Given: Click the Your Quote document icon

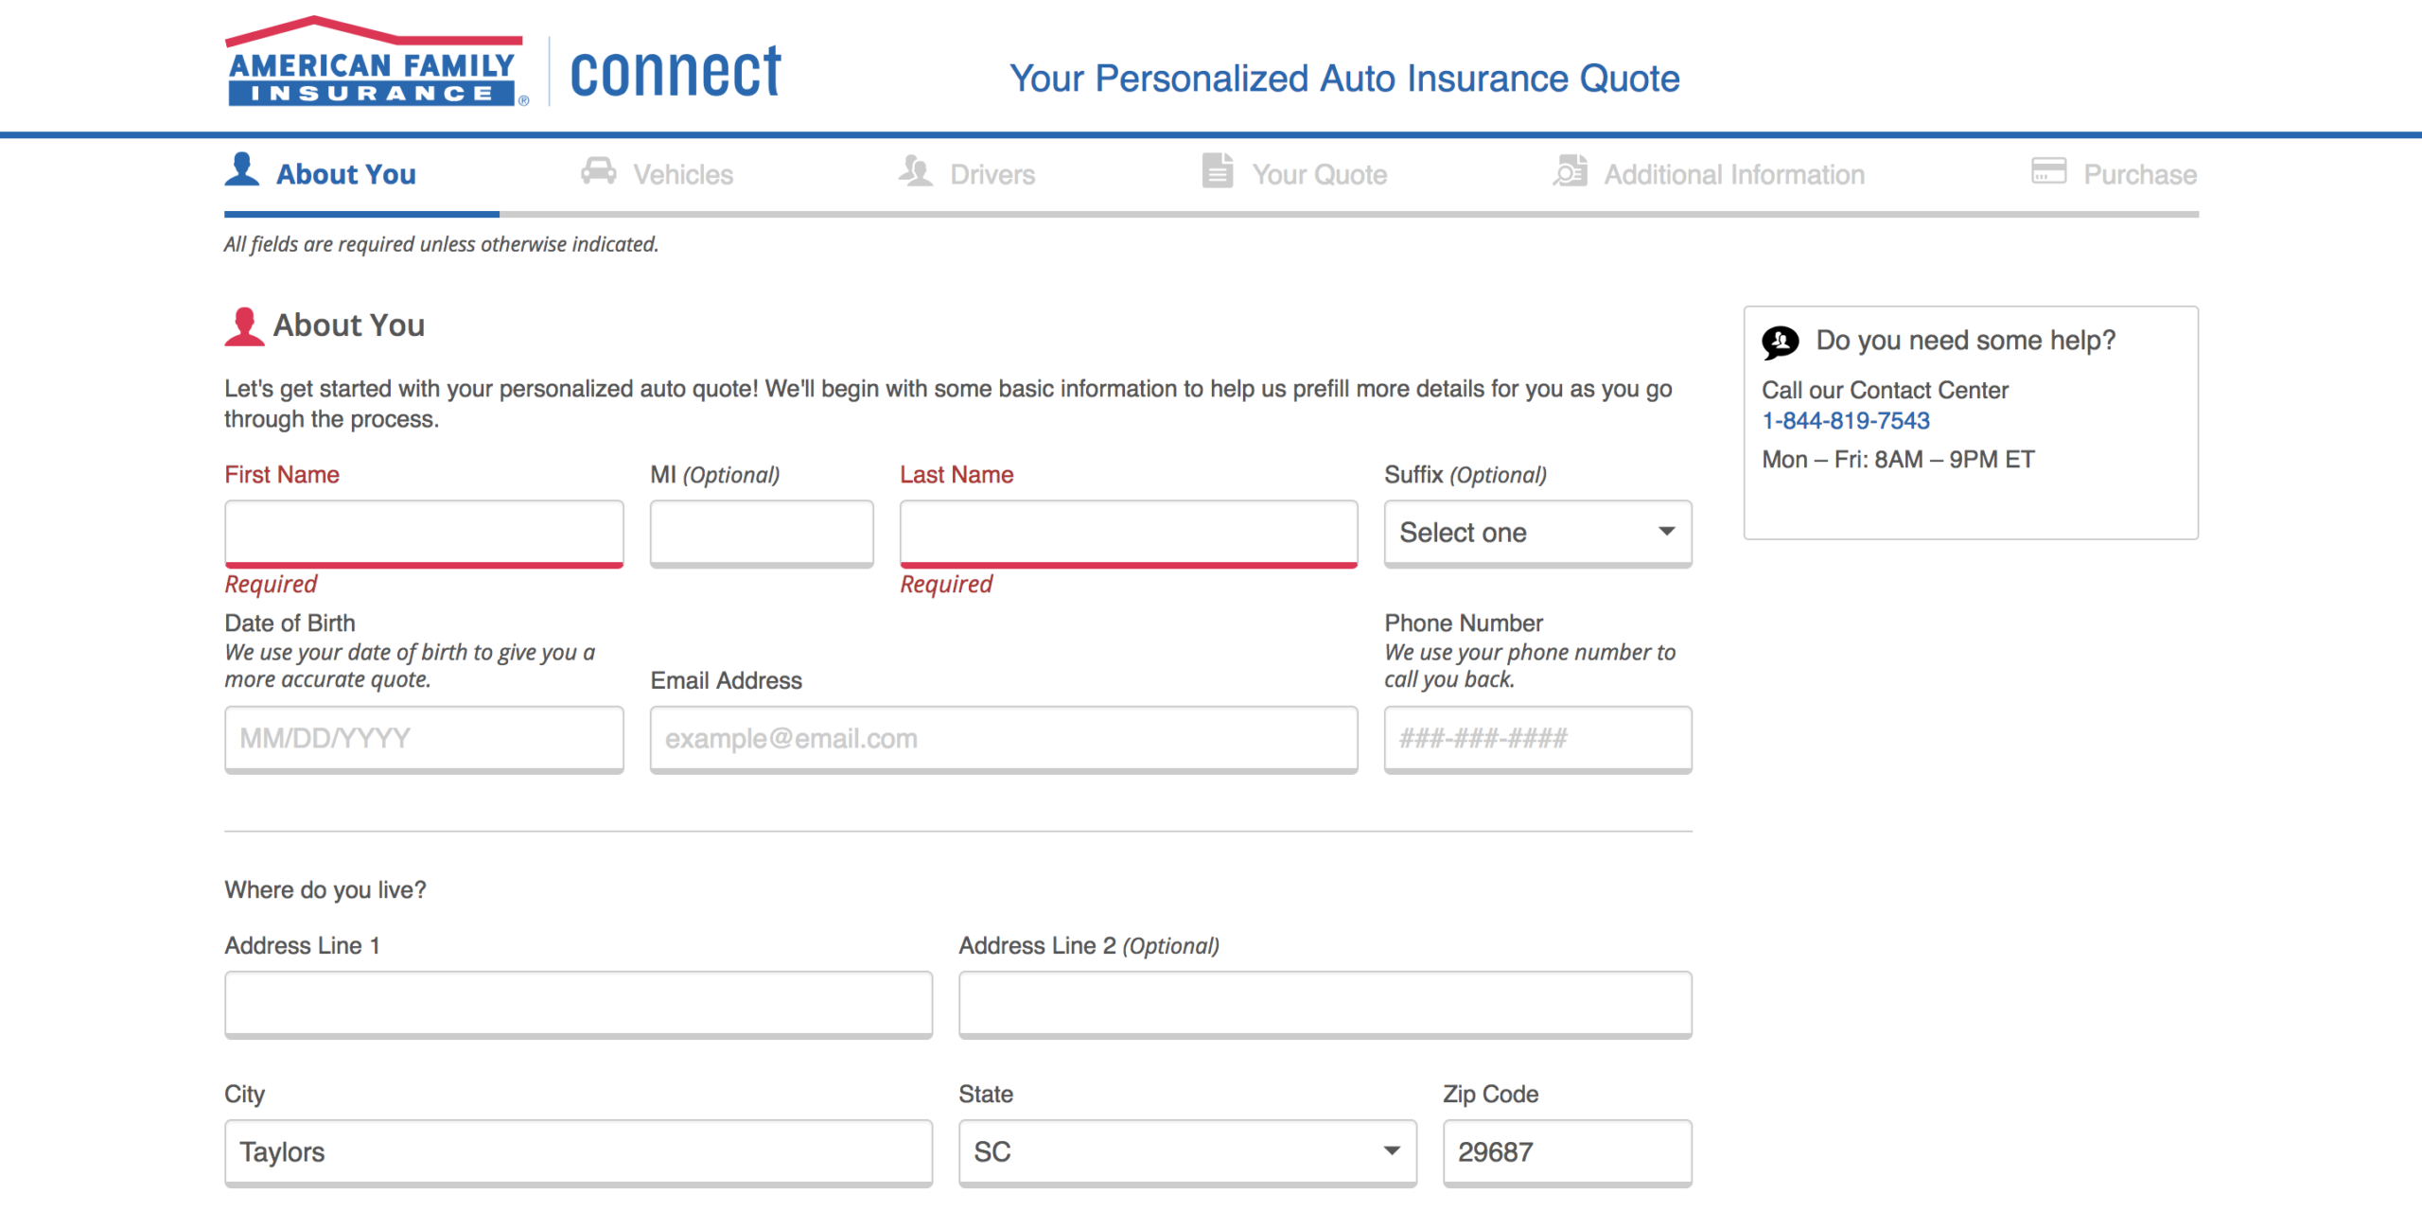Looking at the screenshot, I should tap(1217, 171).
